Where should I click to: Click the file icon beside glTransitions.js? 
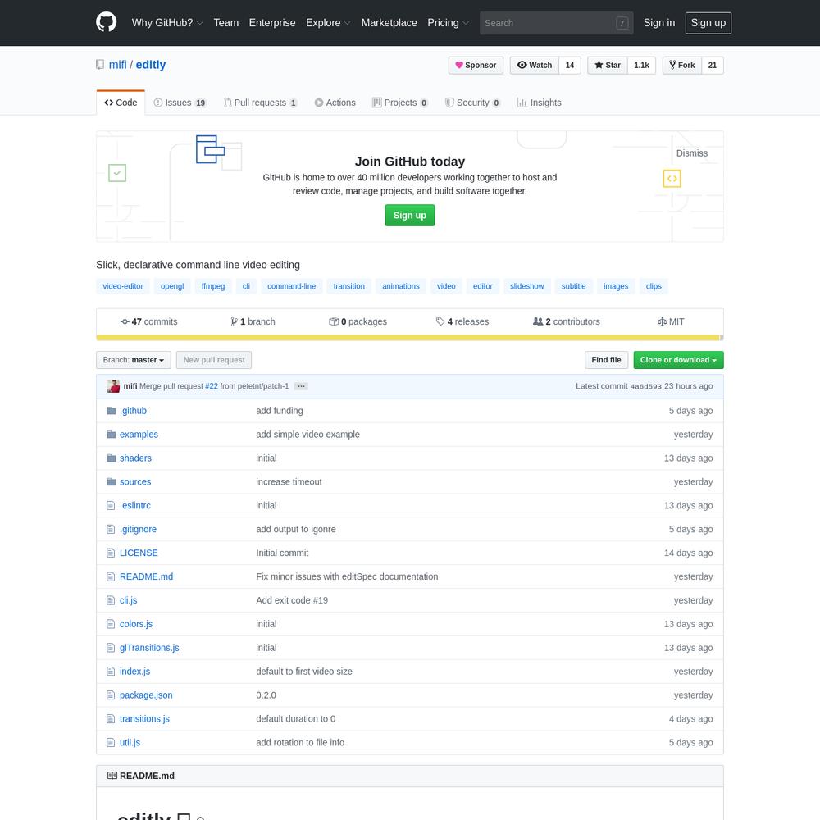tap(111, 648)
